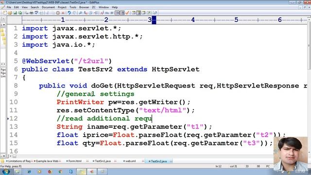
Task: Select the TestSrv2.java document tab
Action: [158, 161]
